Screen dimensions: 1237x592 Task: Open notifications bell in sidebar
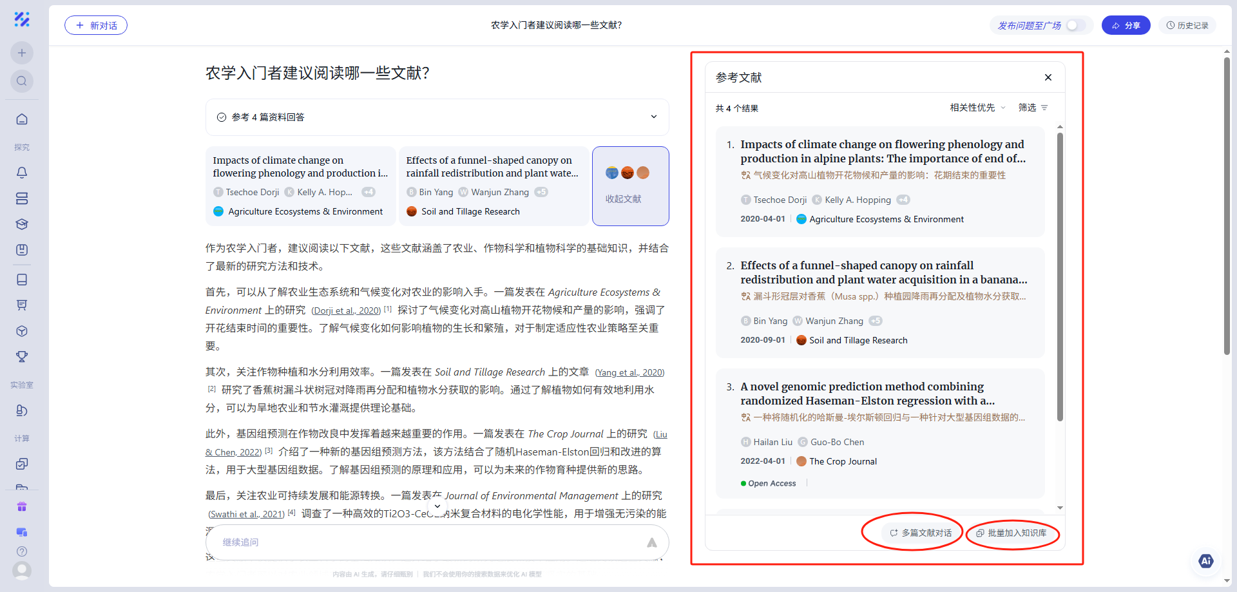tap(22, 173)
